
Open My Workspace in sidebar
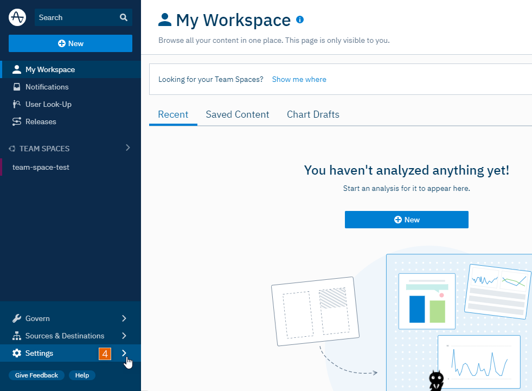pos(70,69)
